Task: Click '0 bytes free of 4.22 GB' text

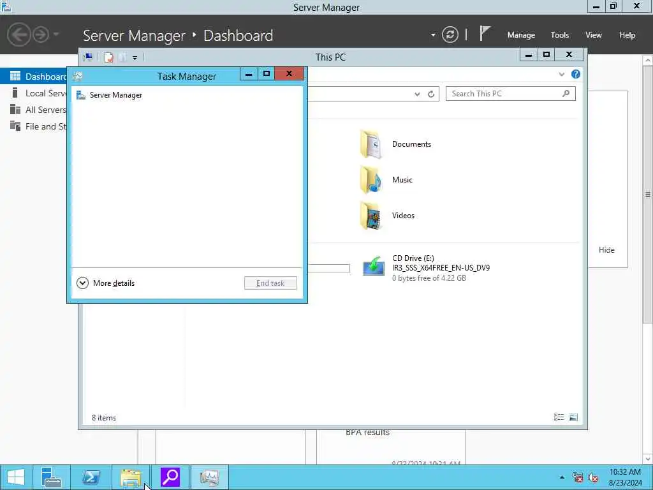Action: coord(429,278)
